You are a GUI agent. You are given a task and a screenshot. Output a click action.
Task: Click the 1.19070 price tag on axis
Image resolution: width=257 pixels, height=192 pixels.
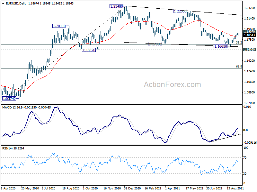[249, 32]
